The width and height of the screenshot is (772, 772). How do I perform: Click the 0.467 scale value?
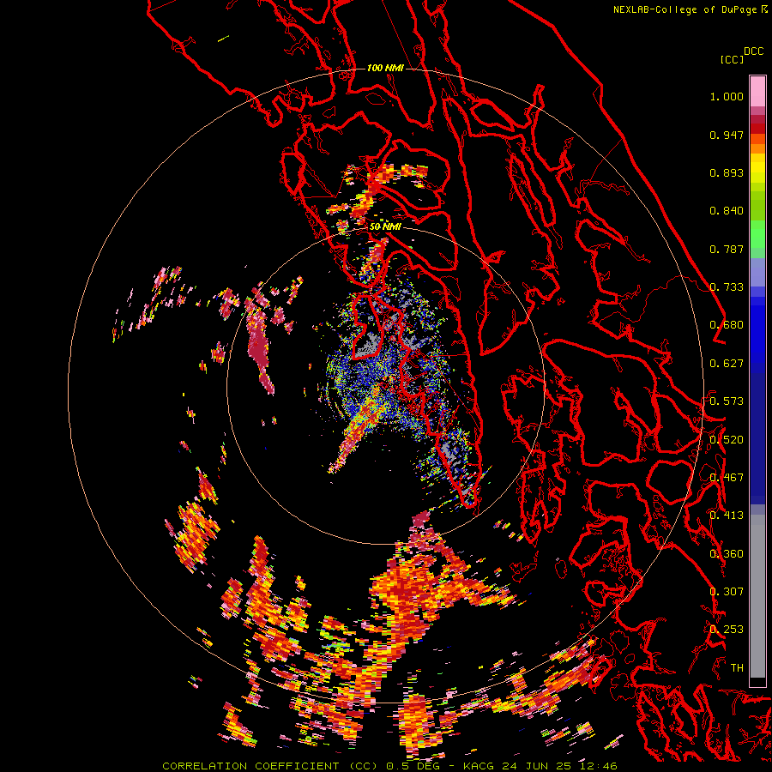click(727, 478)
